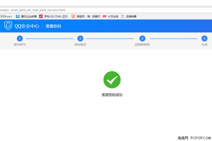Click the Toutiao bookmark icon
This screenshot has width=212, height=141.
point(105,17)
